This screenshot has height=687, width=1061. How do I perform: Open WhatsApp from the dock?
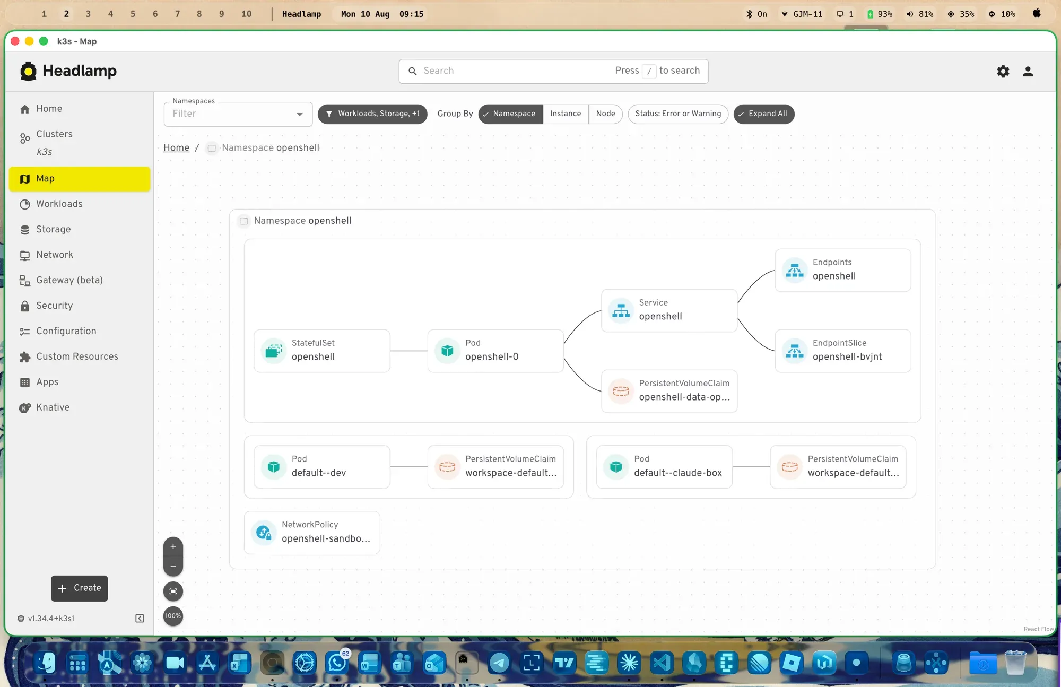(337, 663)
